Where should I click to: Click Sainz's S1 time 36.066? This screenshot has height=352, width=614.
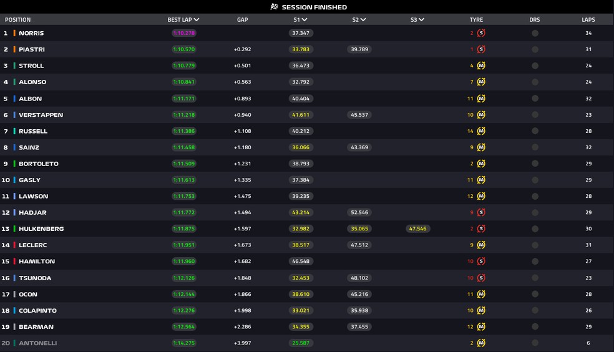click(x=301, y=147)
